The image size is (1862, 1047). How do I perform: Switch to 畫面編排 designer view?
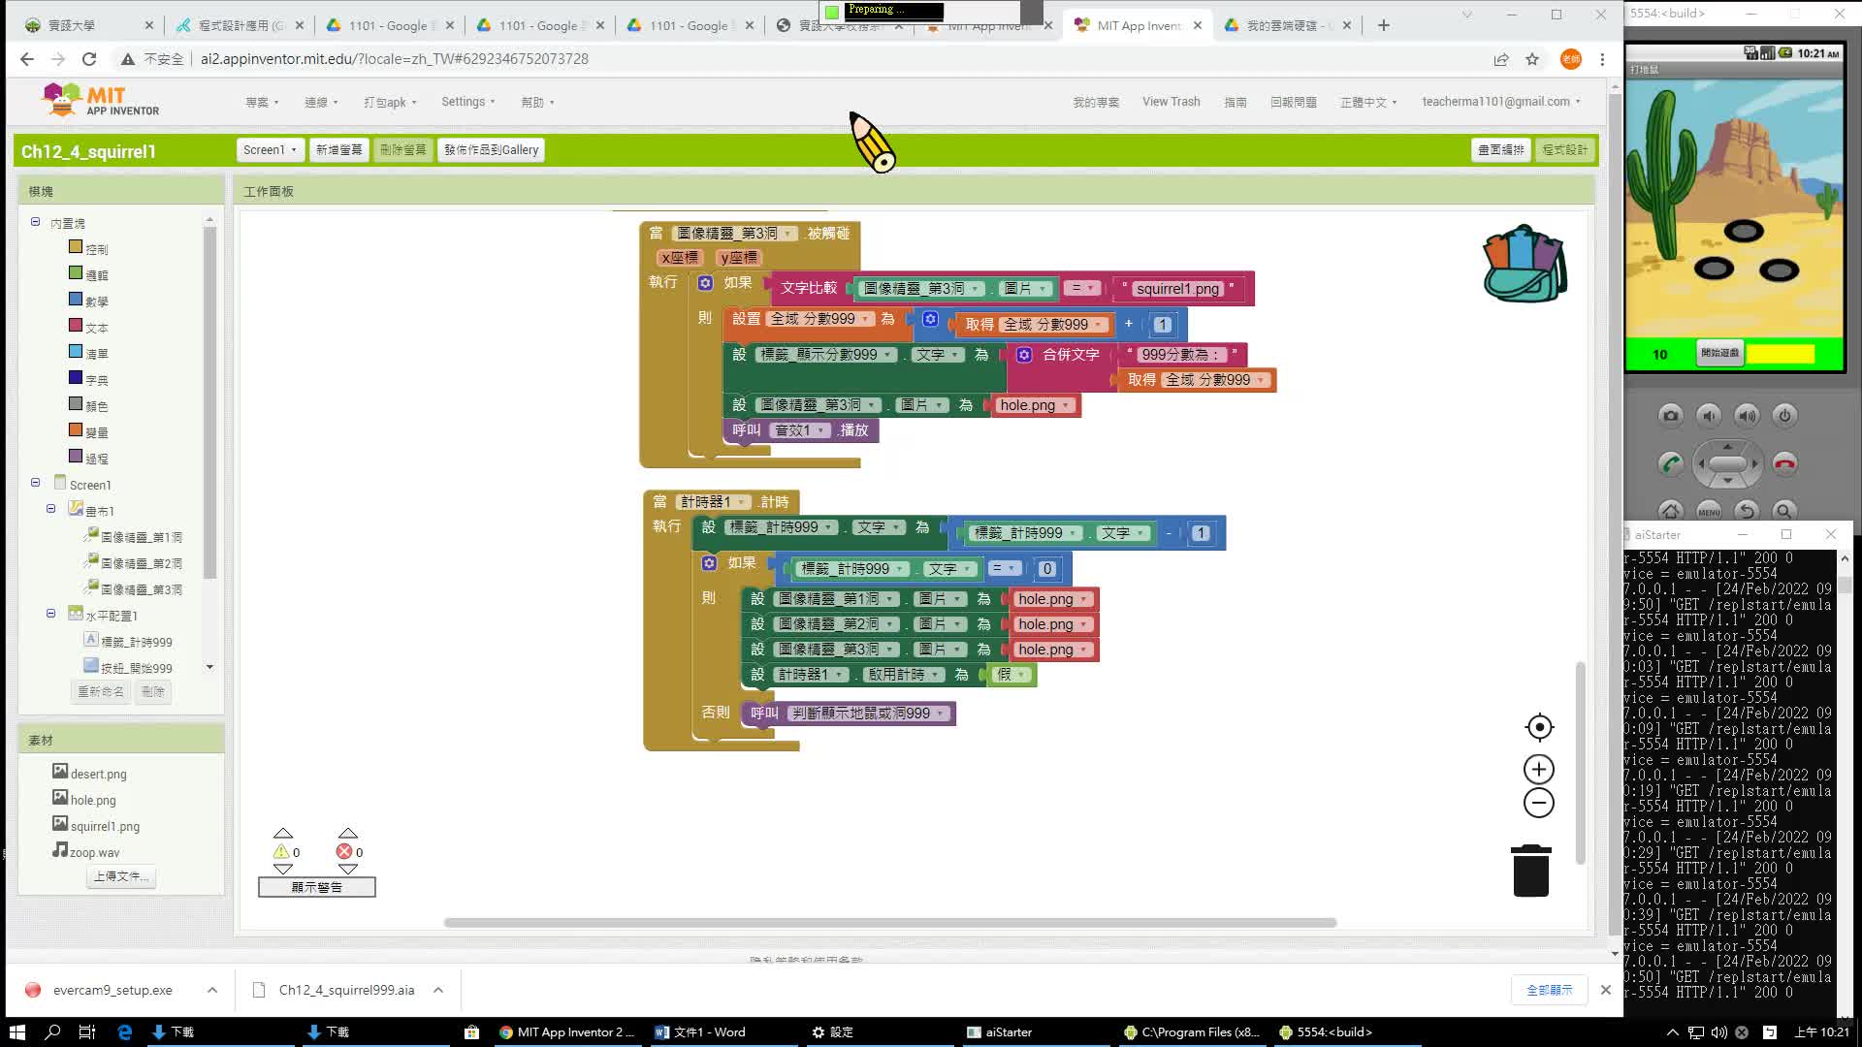point(1500,150)
